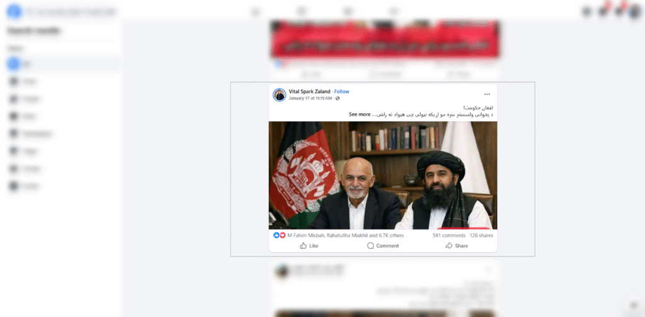Viewport: 645px width, 317px height.
Task: Open the Share options for the post
Action: (x=457, y=245)
